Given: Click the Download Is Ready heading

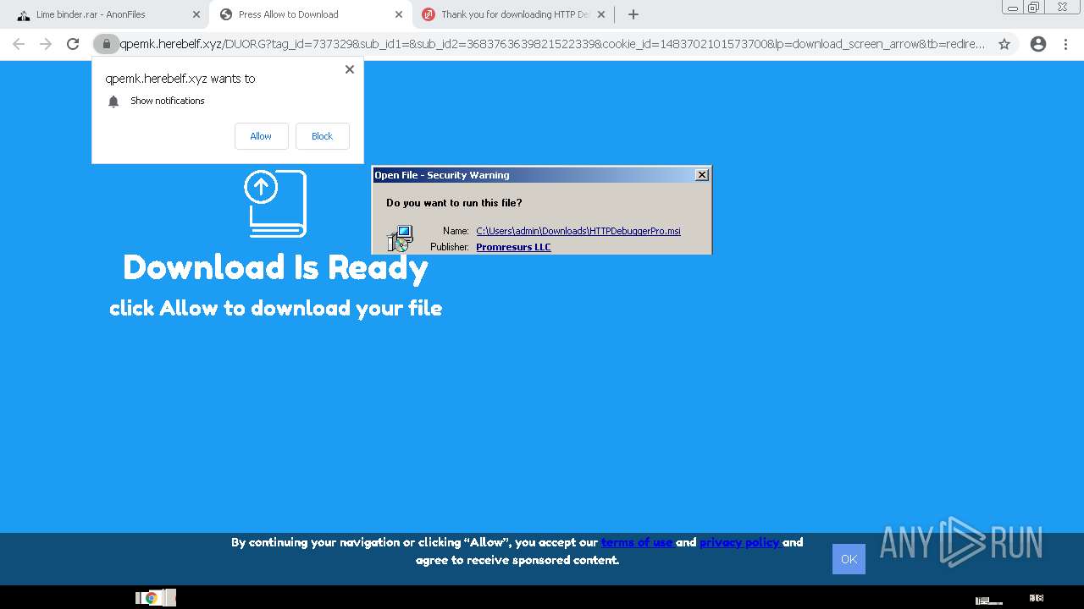Looking at the screenshot, I should coord(275,267).
